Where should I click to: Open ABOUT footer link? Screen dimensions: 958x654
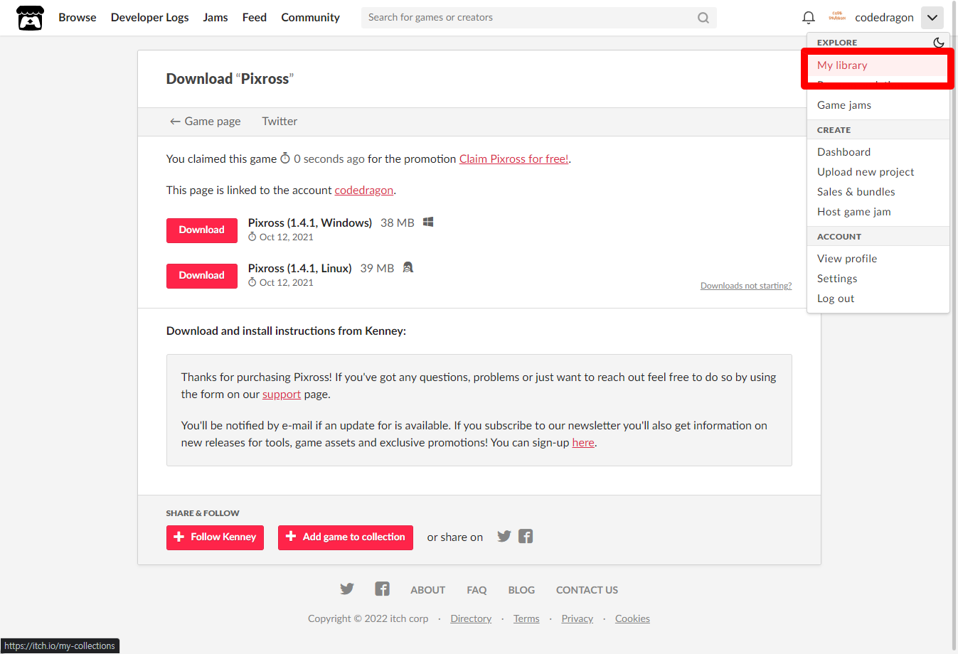pyautogui.click(x=427, y=590)
